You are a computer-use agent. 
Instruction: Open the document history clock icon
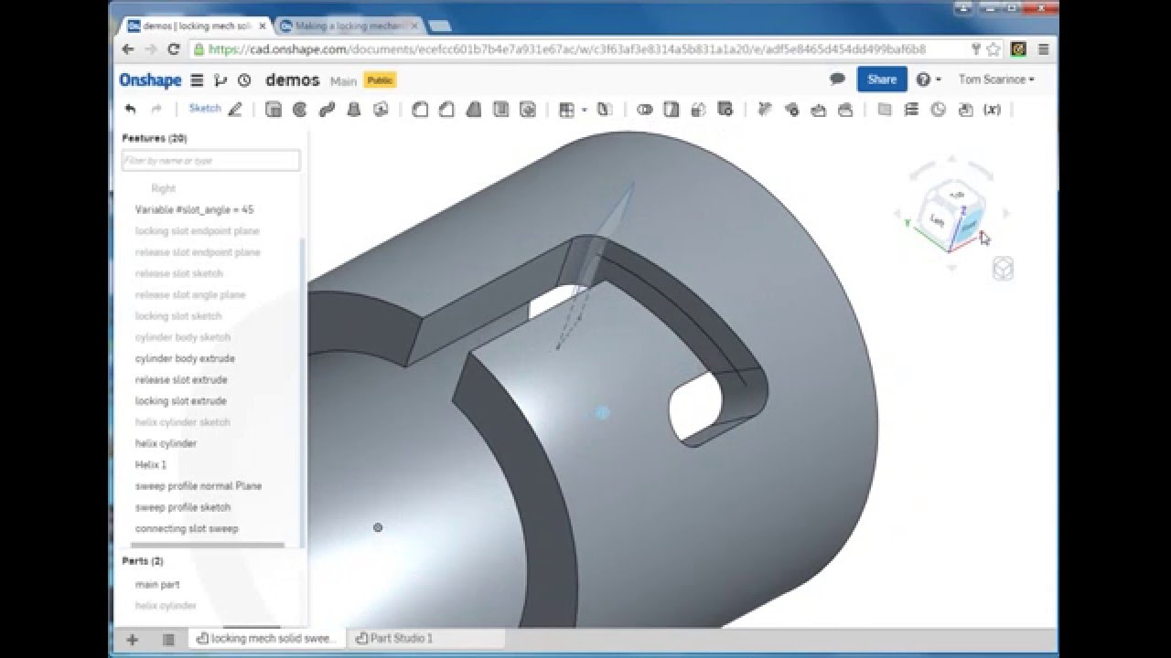pos(244,80)
